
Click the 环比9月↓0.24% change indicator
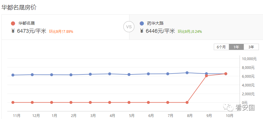click(x=190, y=31)
